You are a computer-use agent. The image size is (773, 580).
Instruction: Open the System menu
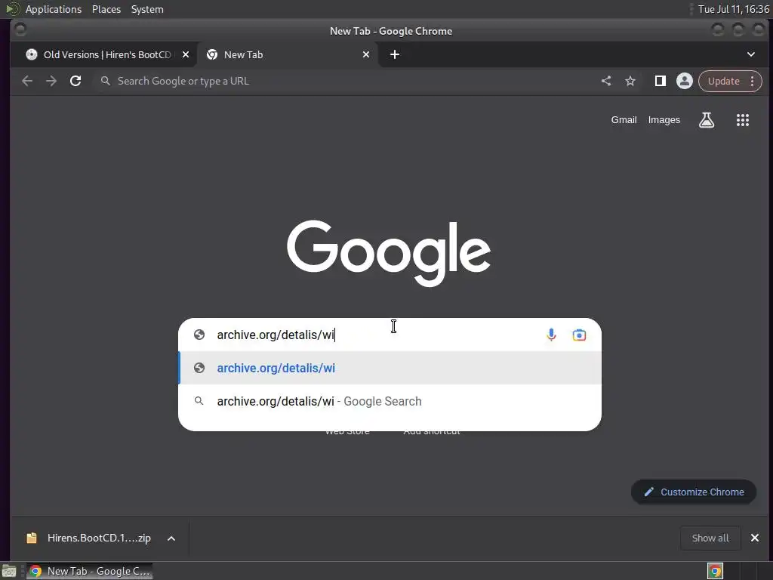(147, 9)
